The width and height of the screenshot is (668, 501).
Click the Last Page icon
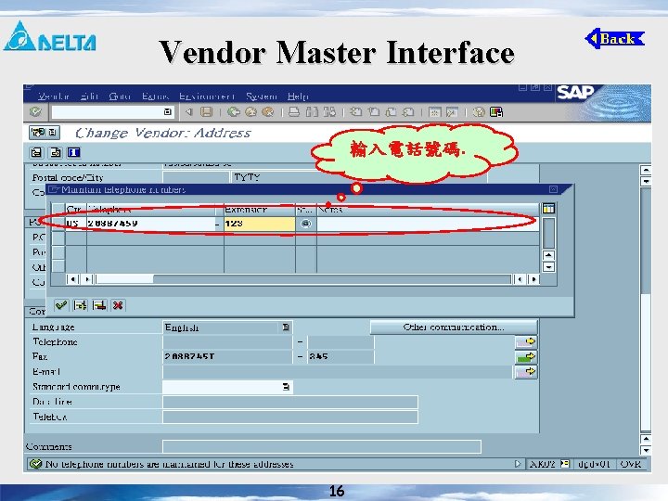tap(408, 112)
